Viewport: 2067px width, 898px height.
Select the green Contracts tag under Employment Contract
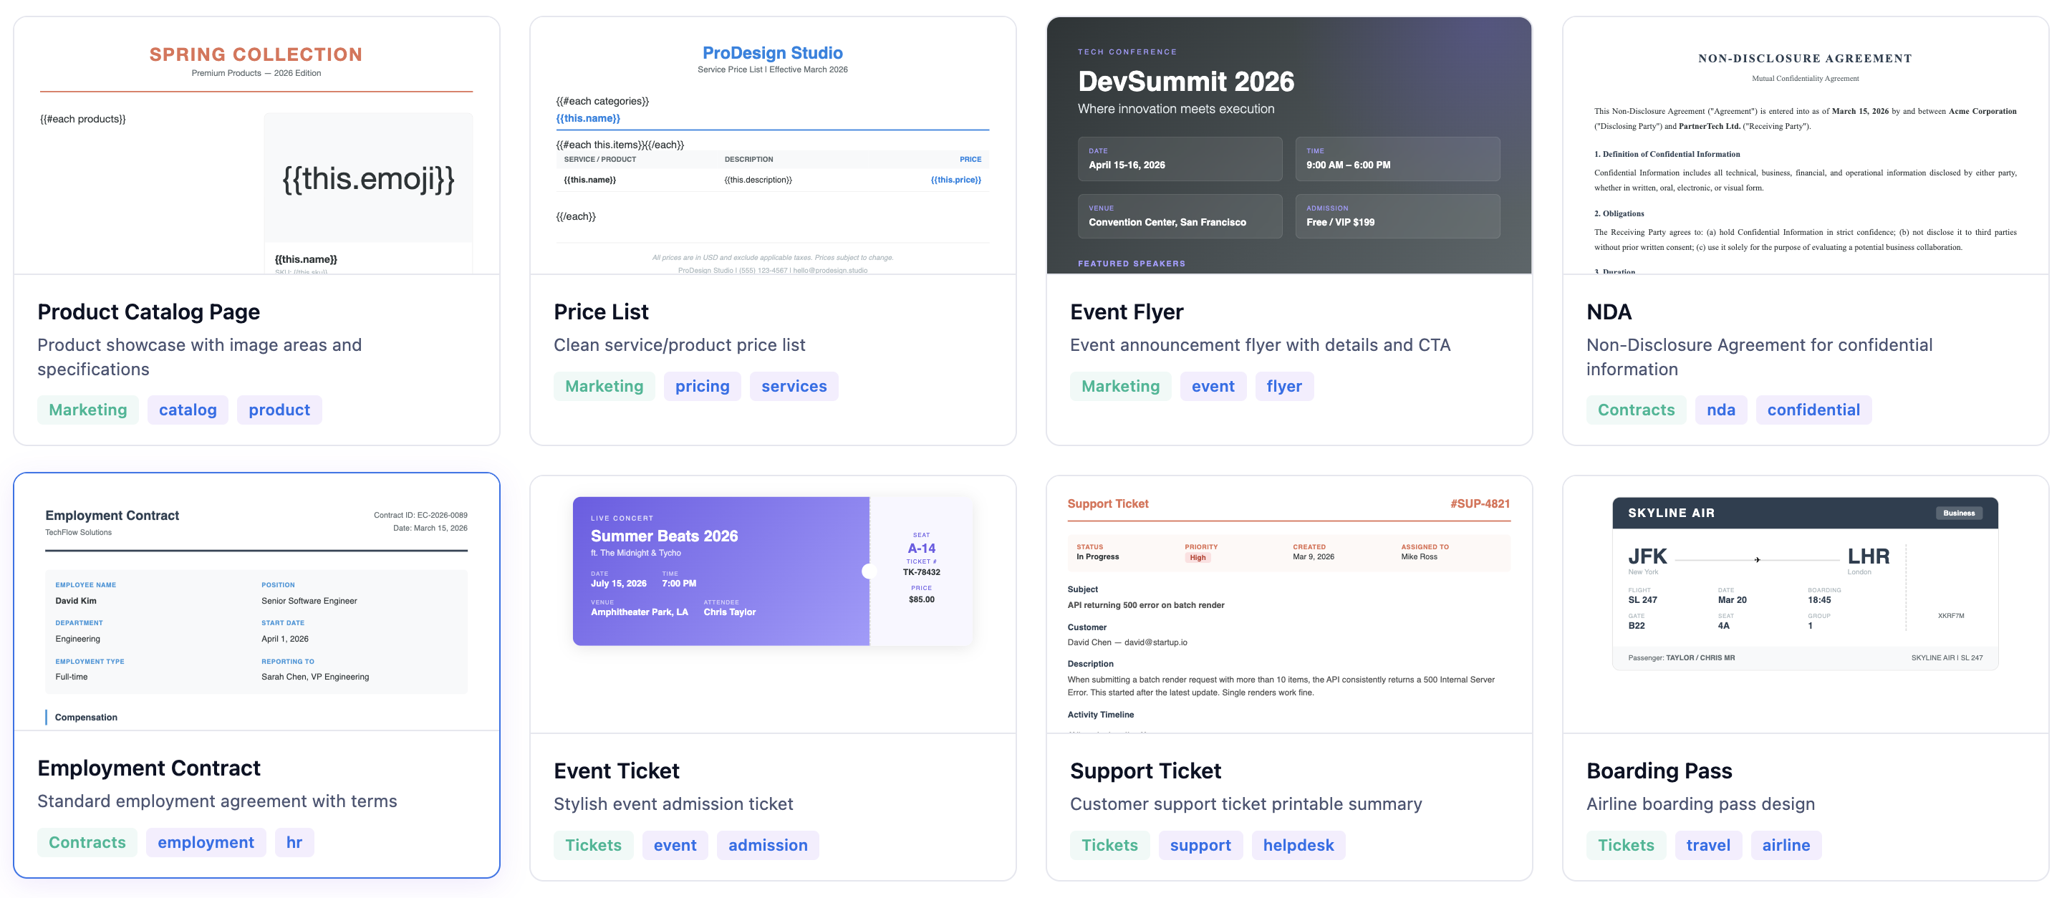tap(87, 843)
